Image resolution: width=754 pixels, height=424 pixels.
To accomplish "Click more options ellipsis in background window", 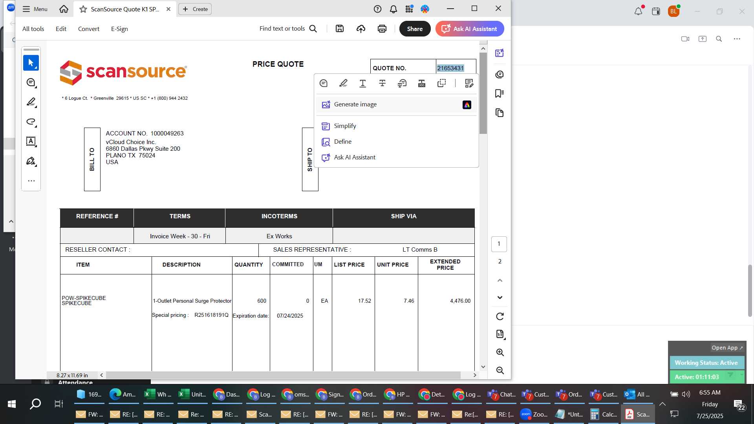I will pos(737,39).
